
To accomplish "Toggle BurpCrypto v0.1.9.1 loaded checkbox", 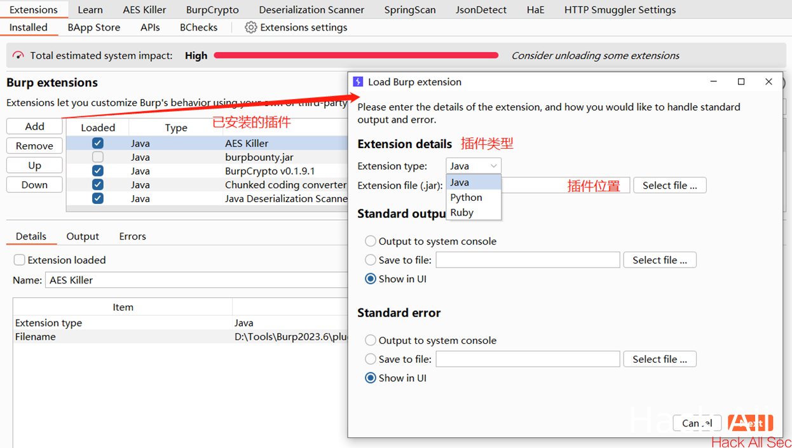I will coord(97,171).
